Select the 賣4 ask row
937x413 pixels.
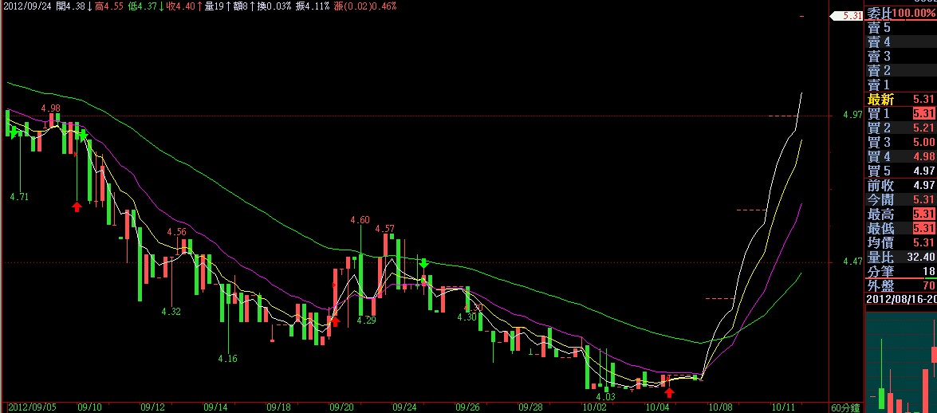[x=901, y=41]
